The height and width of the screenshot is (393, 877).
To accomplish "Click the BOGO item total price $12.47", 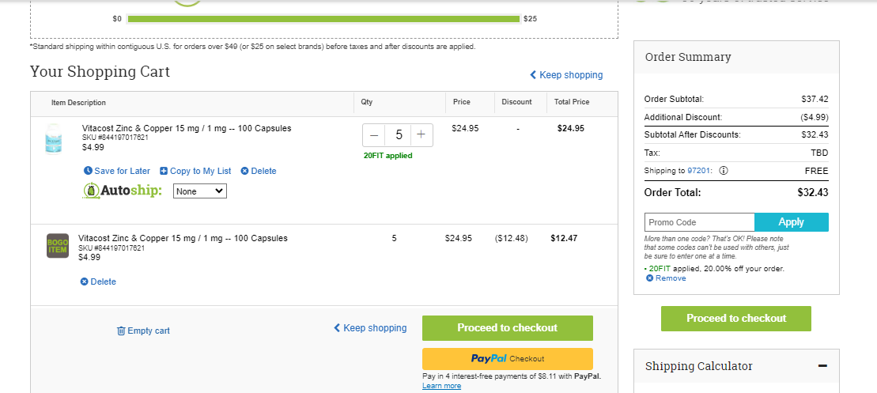I will (x=564, y=238).
